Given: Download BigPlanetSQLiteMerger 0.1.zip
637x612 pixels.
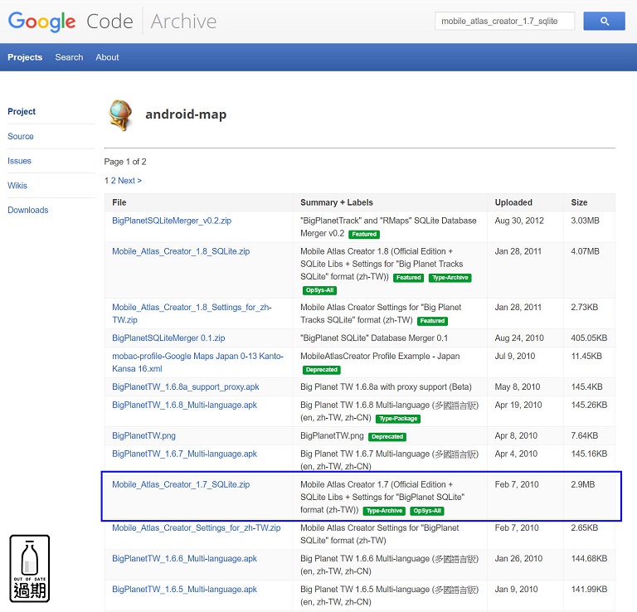Looking at the screenshot, I should (168, 338).
